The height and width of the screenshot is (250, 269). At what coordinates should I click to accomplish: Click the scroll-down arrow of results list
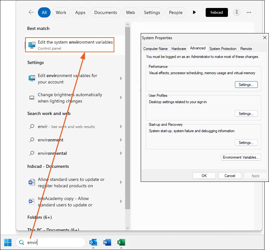tap(127, 228)
